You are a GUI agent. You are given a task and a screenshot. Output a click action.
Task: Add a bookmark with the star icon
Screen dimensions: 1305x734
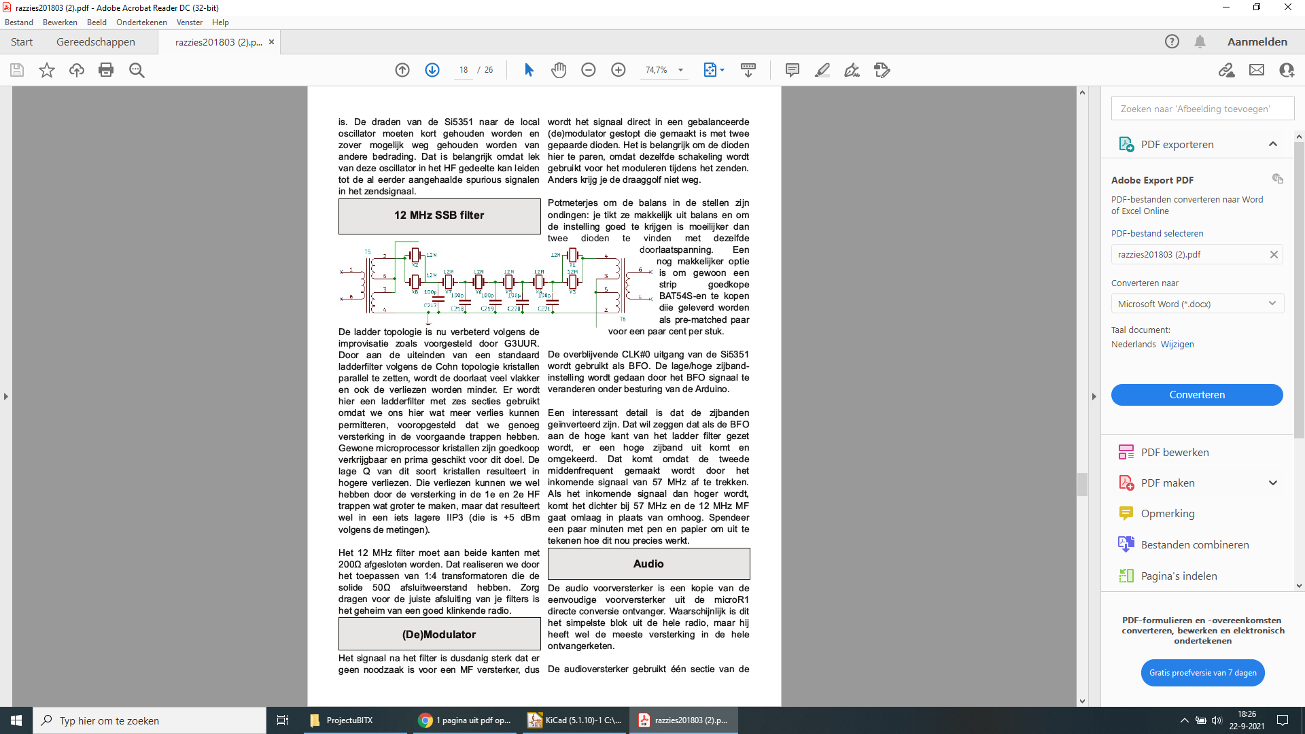tap(47, 70)
